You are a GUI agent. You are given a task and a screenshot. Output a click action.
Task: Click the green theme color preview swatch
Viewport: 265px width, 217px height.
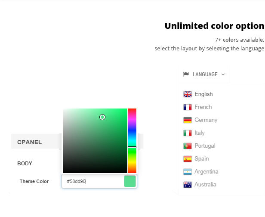pos(130,181)
